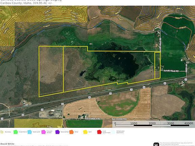Select the yellow BLM legend icon

tap(85, 132)
